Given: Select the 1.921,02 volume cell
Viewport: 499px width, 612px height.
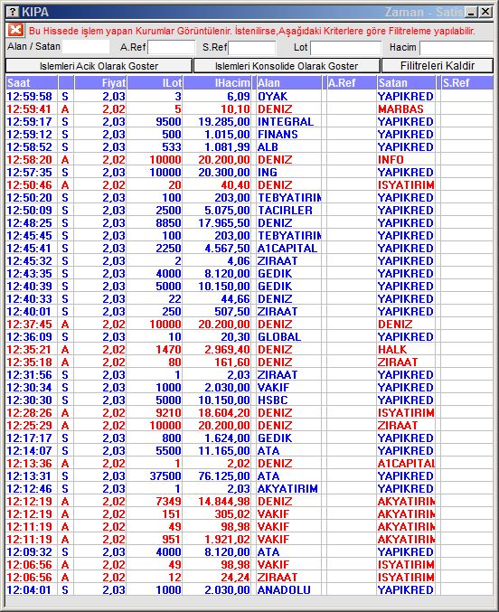Looking at the screenshot, I should [217, 540].
